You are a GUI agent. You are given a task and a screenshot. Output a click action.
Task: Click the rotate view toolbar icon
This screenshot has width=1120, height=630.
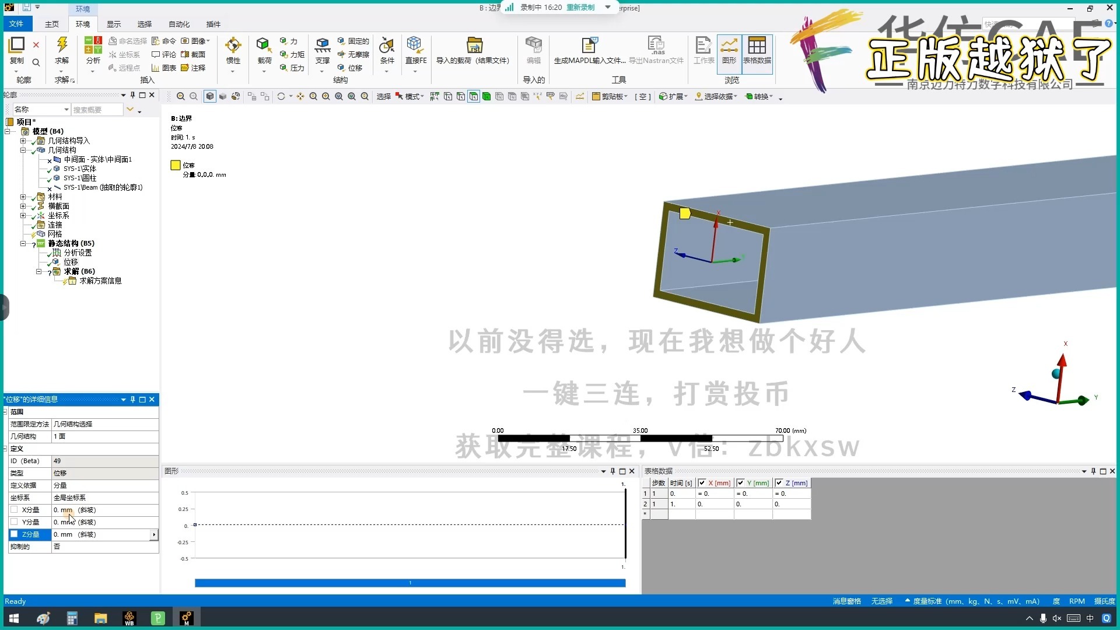click(x=281, y=96)
